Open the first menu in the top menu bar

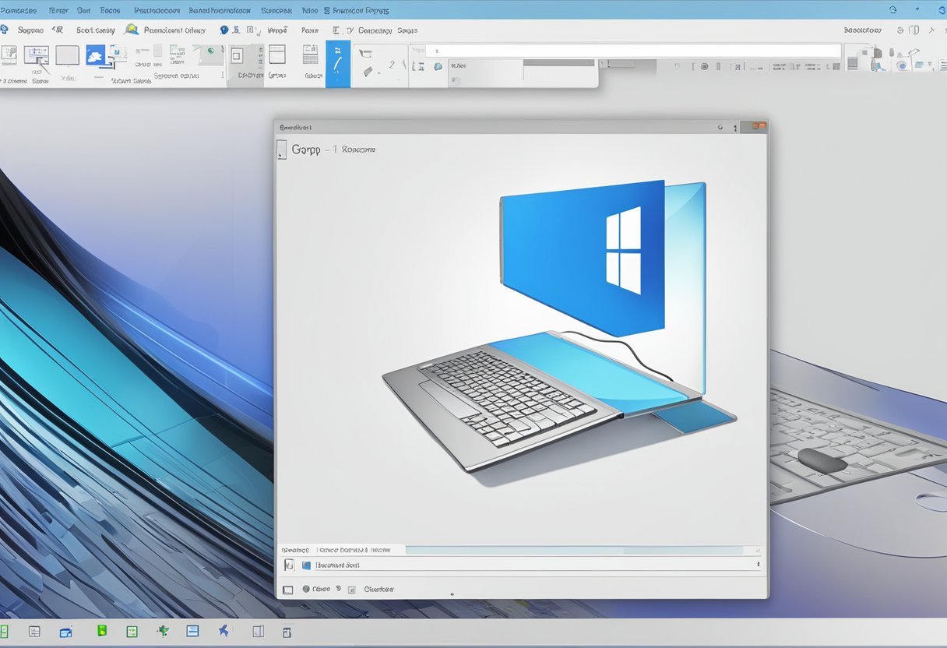click(19, 11)
